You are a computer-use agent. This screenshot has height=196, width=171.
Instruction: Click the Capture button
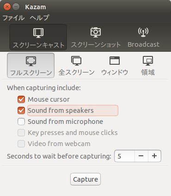(x=85, y=179)
